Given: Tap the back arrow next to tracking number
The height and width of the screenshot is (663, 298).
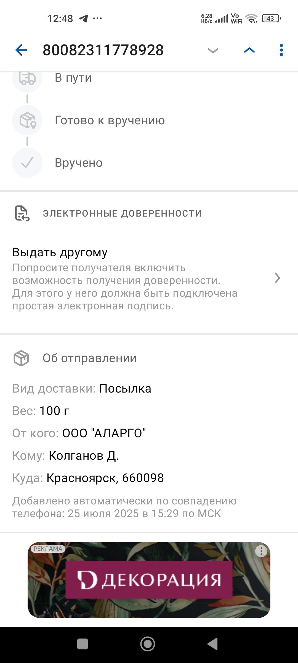Looking at the screenshot, I should [21, 50].
